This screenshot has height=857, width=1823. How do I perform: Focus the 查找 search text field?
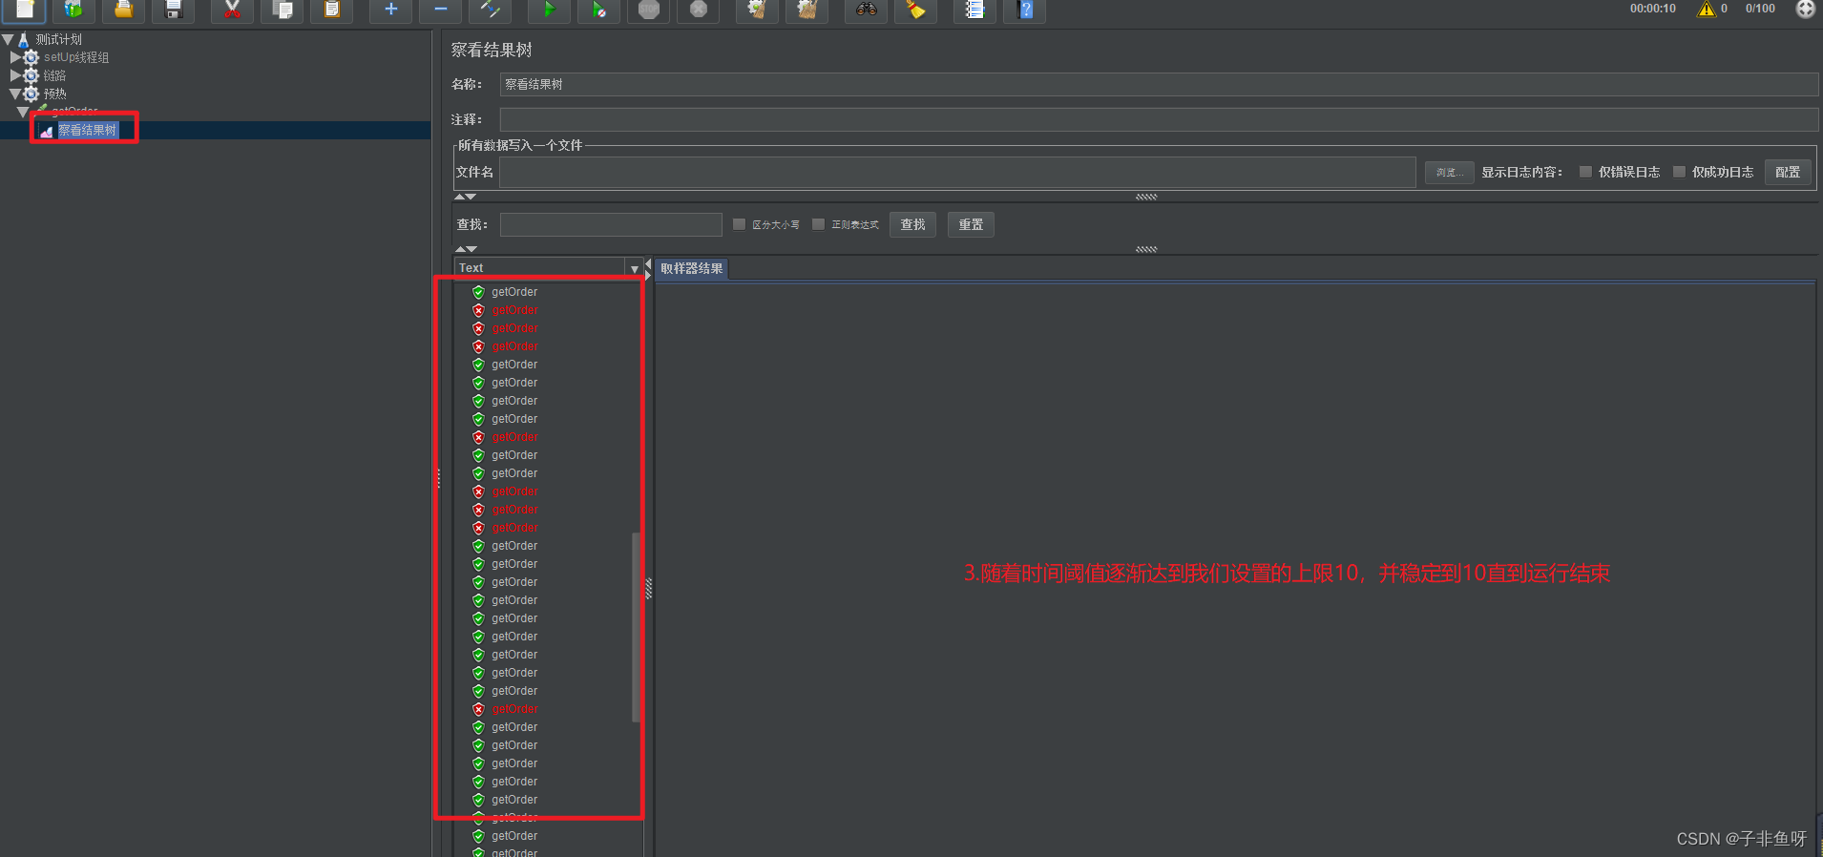[611, 224]
